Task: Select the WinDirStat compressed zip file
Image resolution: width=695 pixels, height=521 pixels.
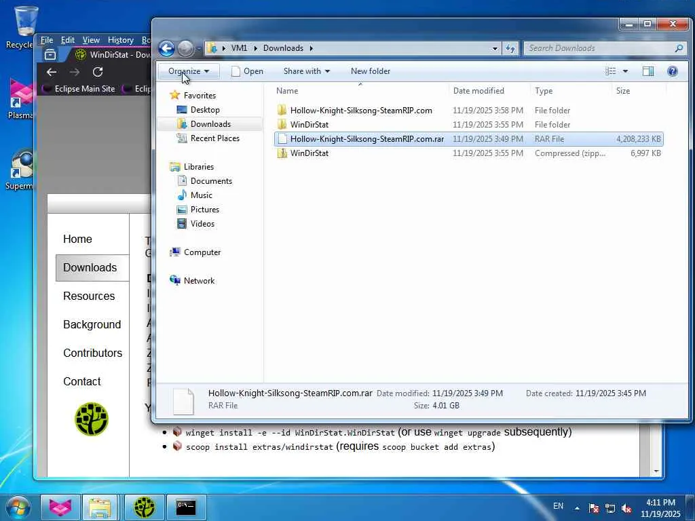Action: tap(469, 153)
